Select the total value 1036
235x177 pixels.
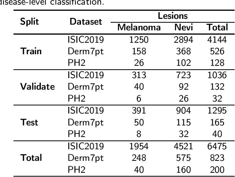click(x=217, y=75)
